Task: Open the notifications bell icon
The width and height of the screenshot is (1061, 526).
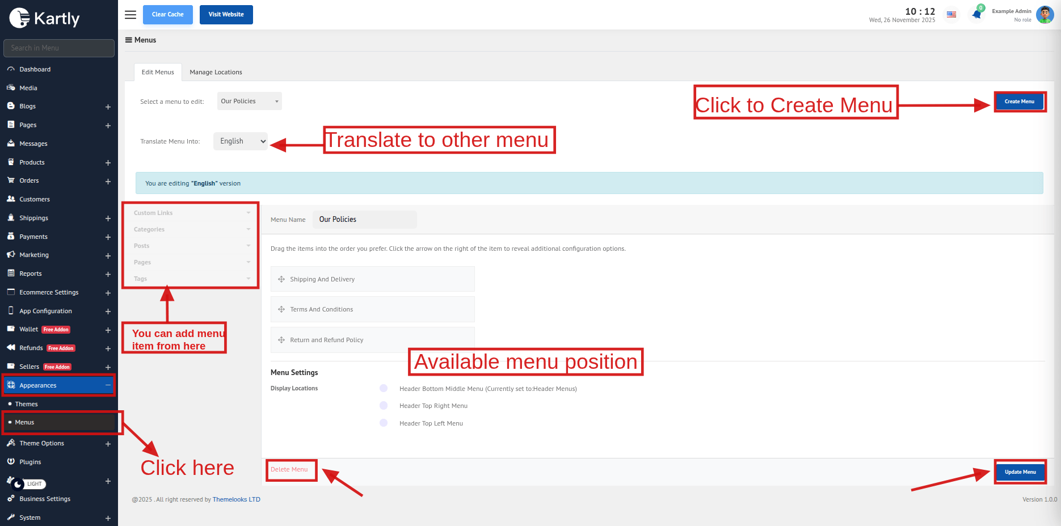Action: pos(976,15)
